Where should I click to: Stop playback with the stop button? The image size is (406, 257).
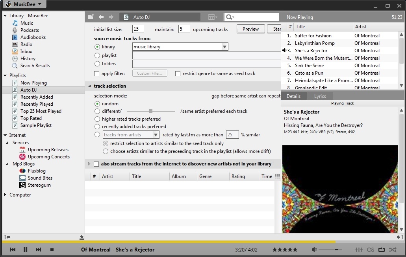coord(52,250)
